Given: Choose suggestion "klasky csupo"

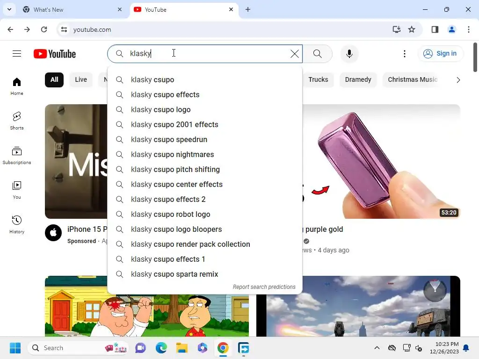Looking at the screenshot, I should coord(205,79).
